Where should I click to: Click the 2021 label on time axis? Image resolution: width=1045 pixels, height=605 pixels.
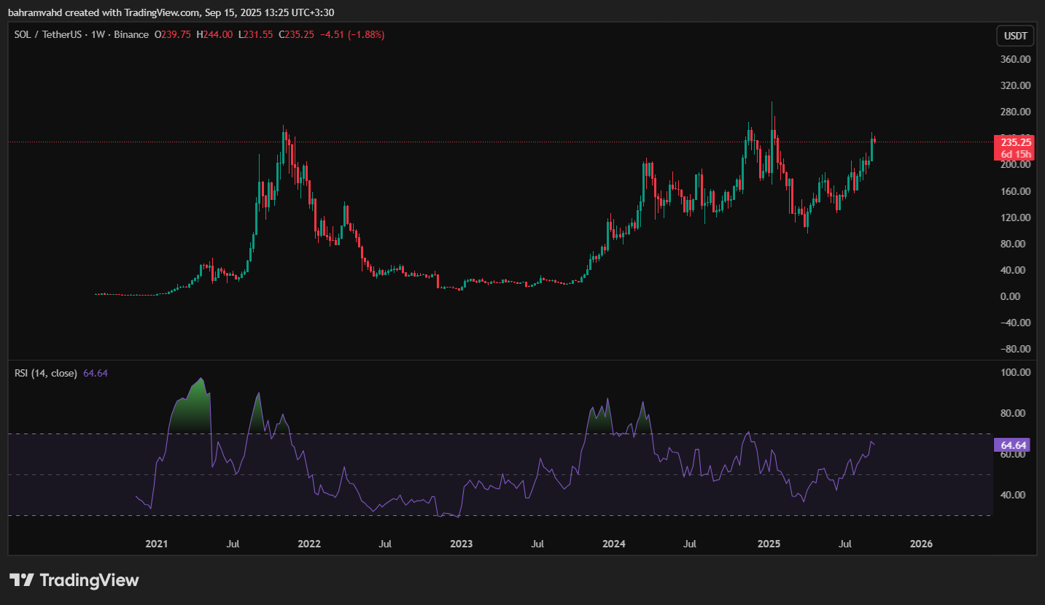(x=156, y=544)
